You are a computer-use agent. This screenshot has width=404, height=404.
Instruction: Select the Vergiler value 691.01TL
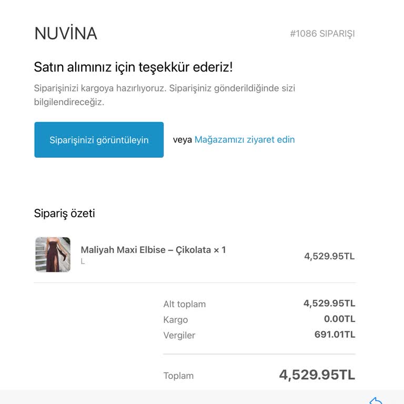(335, 335)
